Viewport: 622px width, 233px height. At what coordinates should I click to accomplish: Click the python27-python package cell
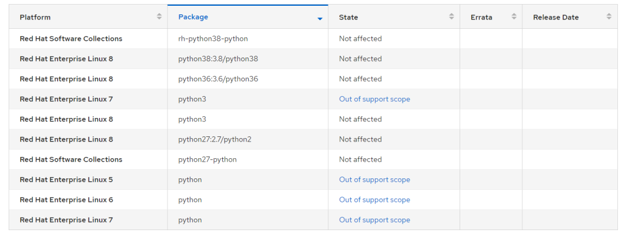point(207,159)
